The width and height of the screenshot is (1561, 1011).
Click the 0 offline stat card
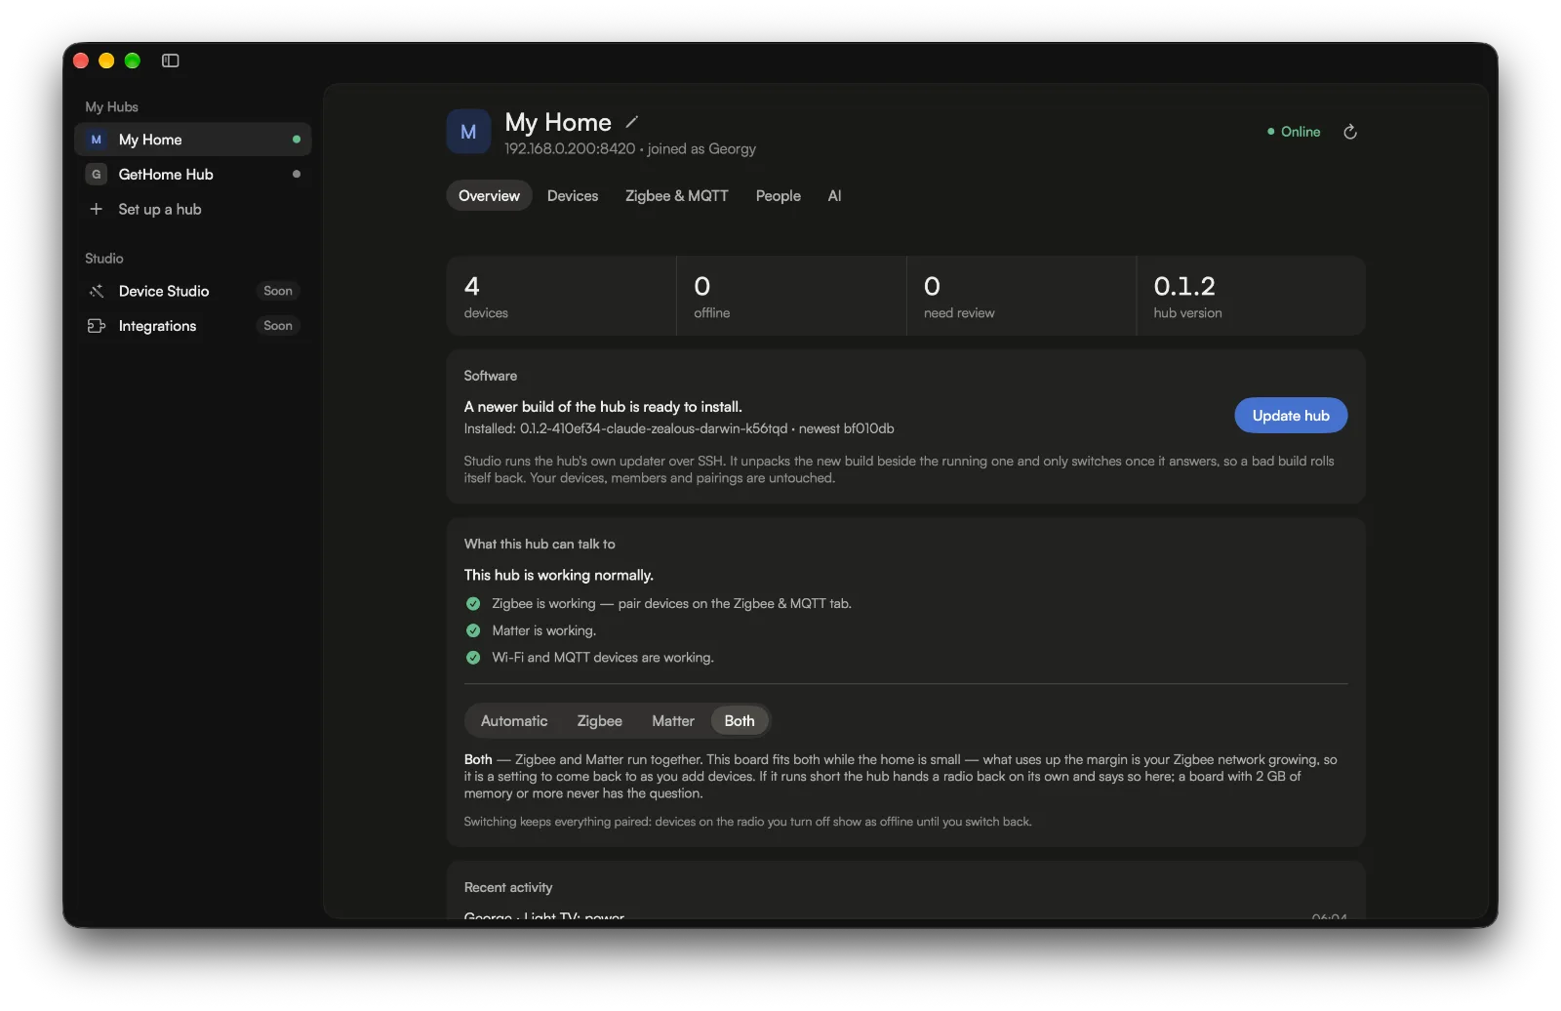click(x=791, y=296)
